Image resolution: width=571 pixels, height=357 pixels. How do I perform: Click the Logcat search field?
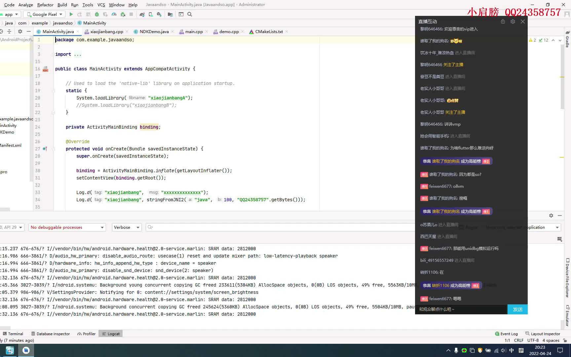click(280, 227)
